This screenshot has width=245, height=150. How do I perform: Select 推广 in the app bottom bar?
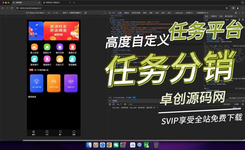(x=60, y=133)
